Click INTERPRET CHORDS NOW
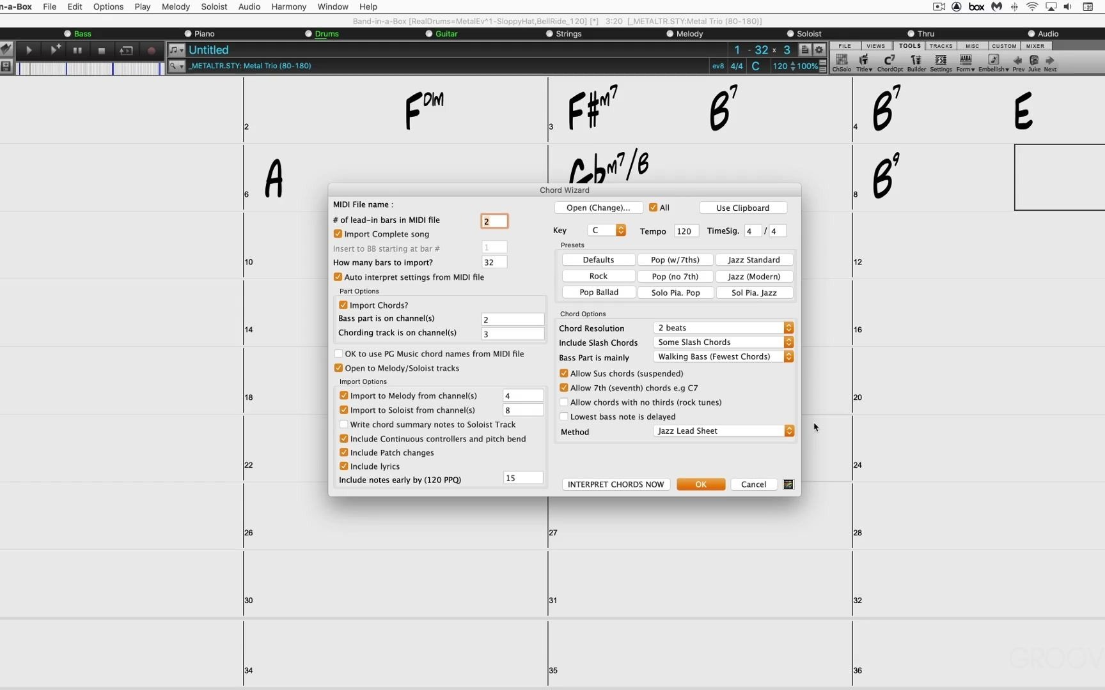This screenshot has width=1105, height=690. pyautogui.click(x=616, y=484)
